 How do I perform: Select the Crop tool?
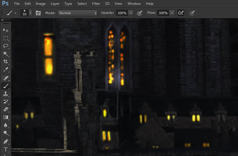point(6,61)
